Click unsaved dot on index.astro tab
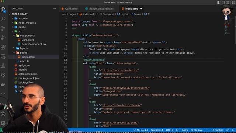This screenshot has height=133, width=236. click(141, 8)
